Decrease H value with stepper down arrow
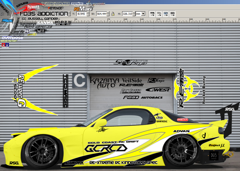 coord(134,15)
